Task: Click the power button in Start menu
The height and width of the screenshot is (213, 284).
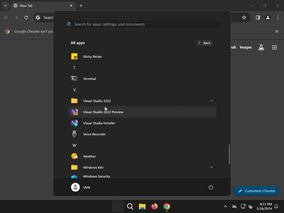Action: tap(211, 187)
